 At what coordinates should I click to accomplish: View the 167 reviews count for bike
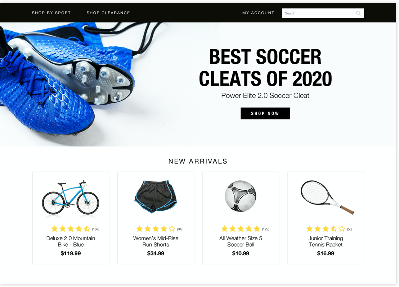[96, 229]
